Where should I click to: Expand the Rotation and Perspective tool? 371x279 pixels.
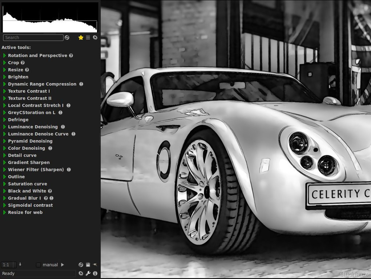(5, 56)
